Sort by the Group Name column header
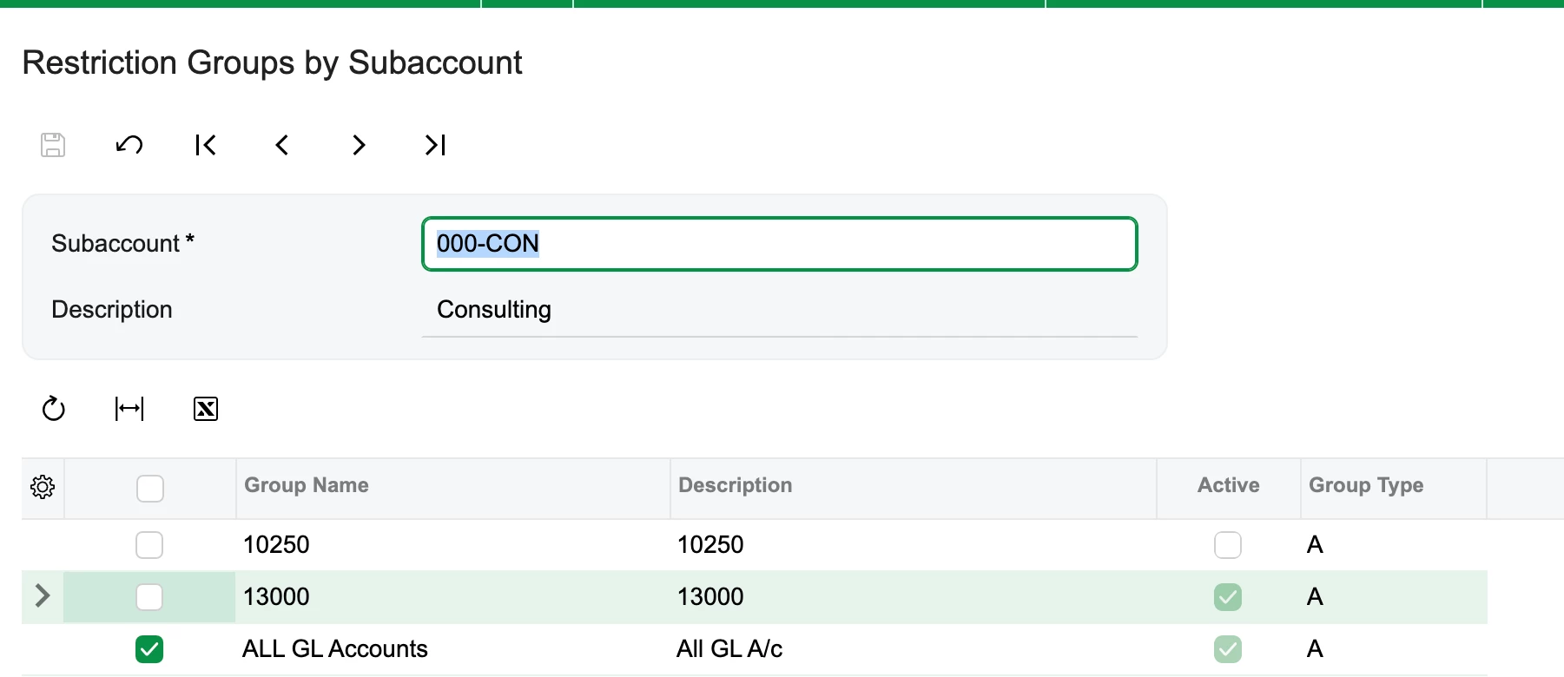 coord(307,485)
